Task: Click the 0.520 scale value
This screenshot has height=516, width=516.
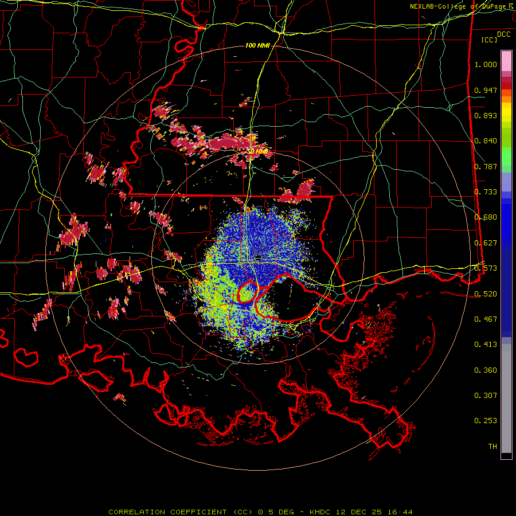Action: [486, 294]
